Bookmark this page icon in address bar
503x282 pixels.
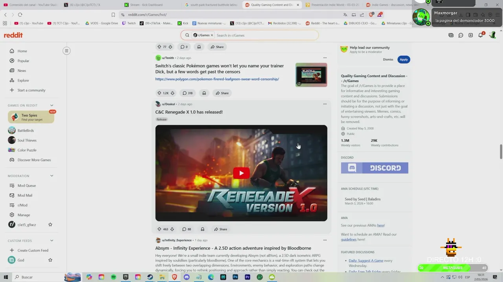113,14
